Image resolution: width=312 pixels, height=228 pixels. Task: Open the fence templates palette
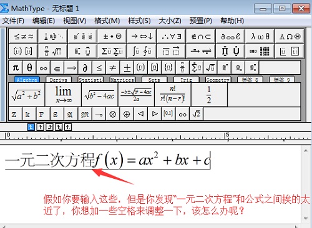click(x=23, y=51)
